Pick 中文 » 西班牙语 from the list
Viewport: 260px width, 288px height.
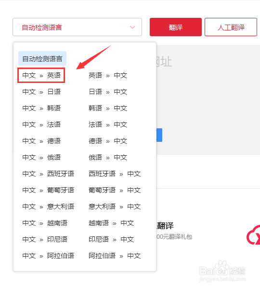(x=48, y=174)
